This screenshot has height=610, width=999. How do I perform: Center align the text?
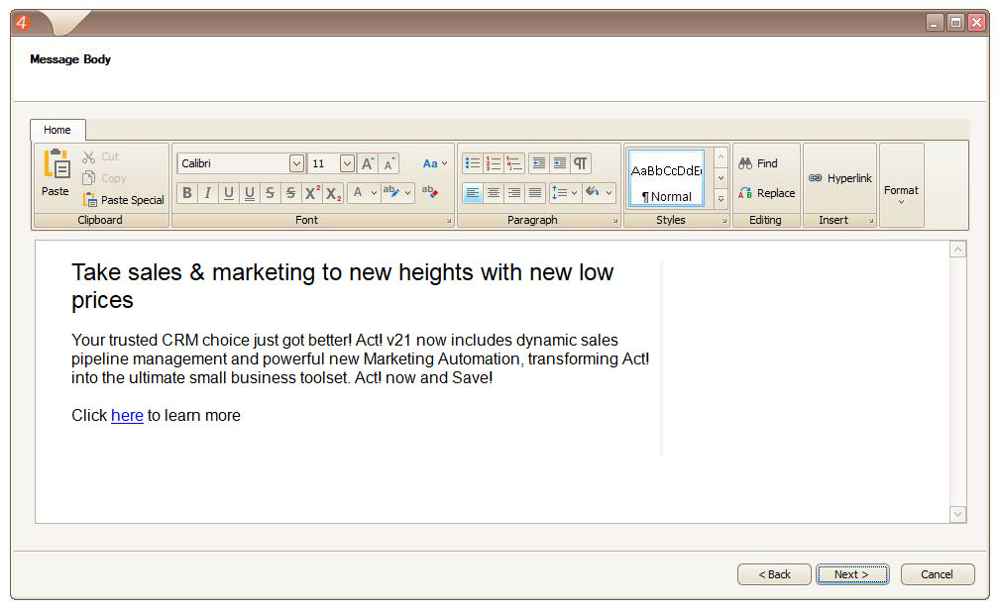(x=494, y=192)
